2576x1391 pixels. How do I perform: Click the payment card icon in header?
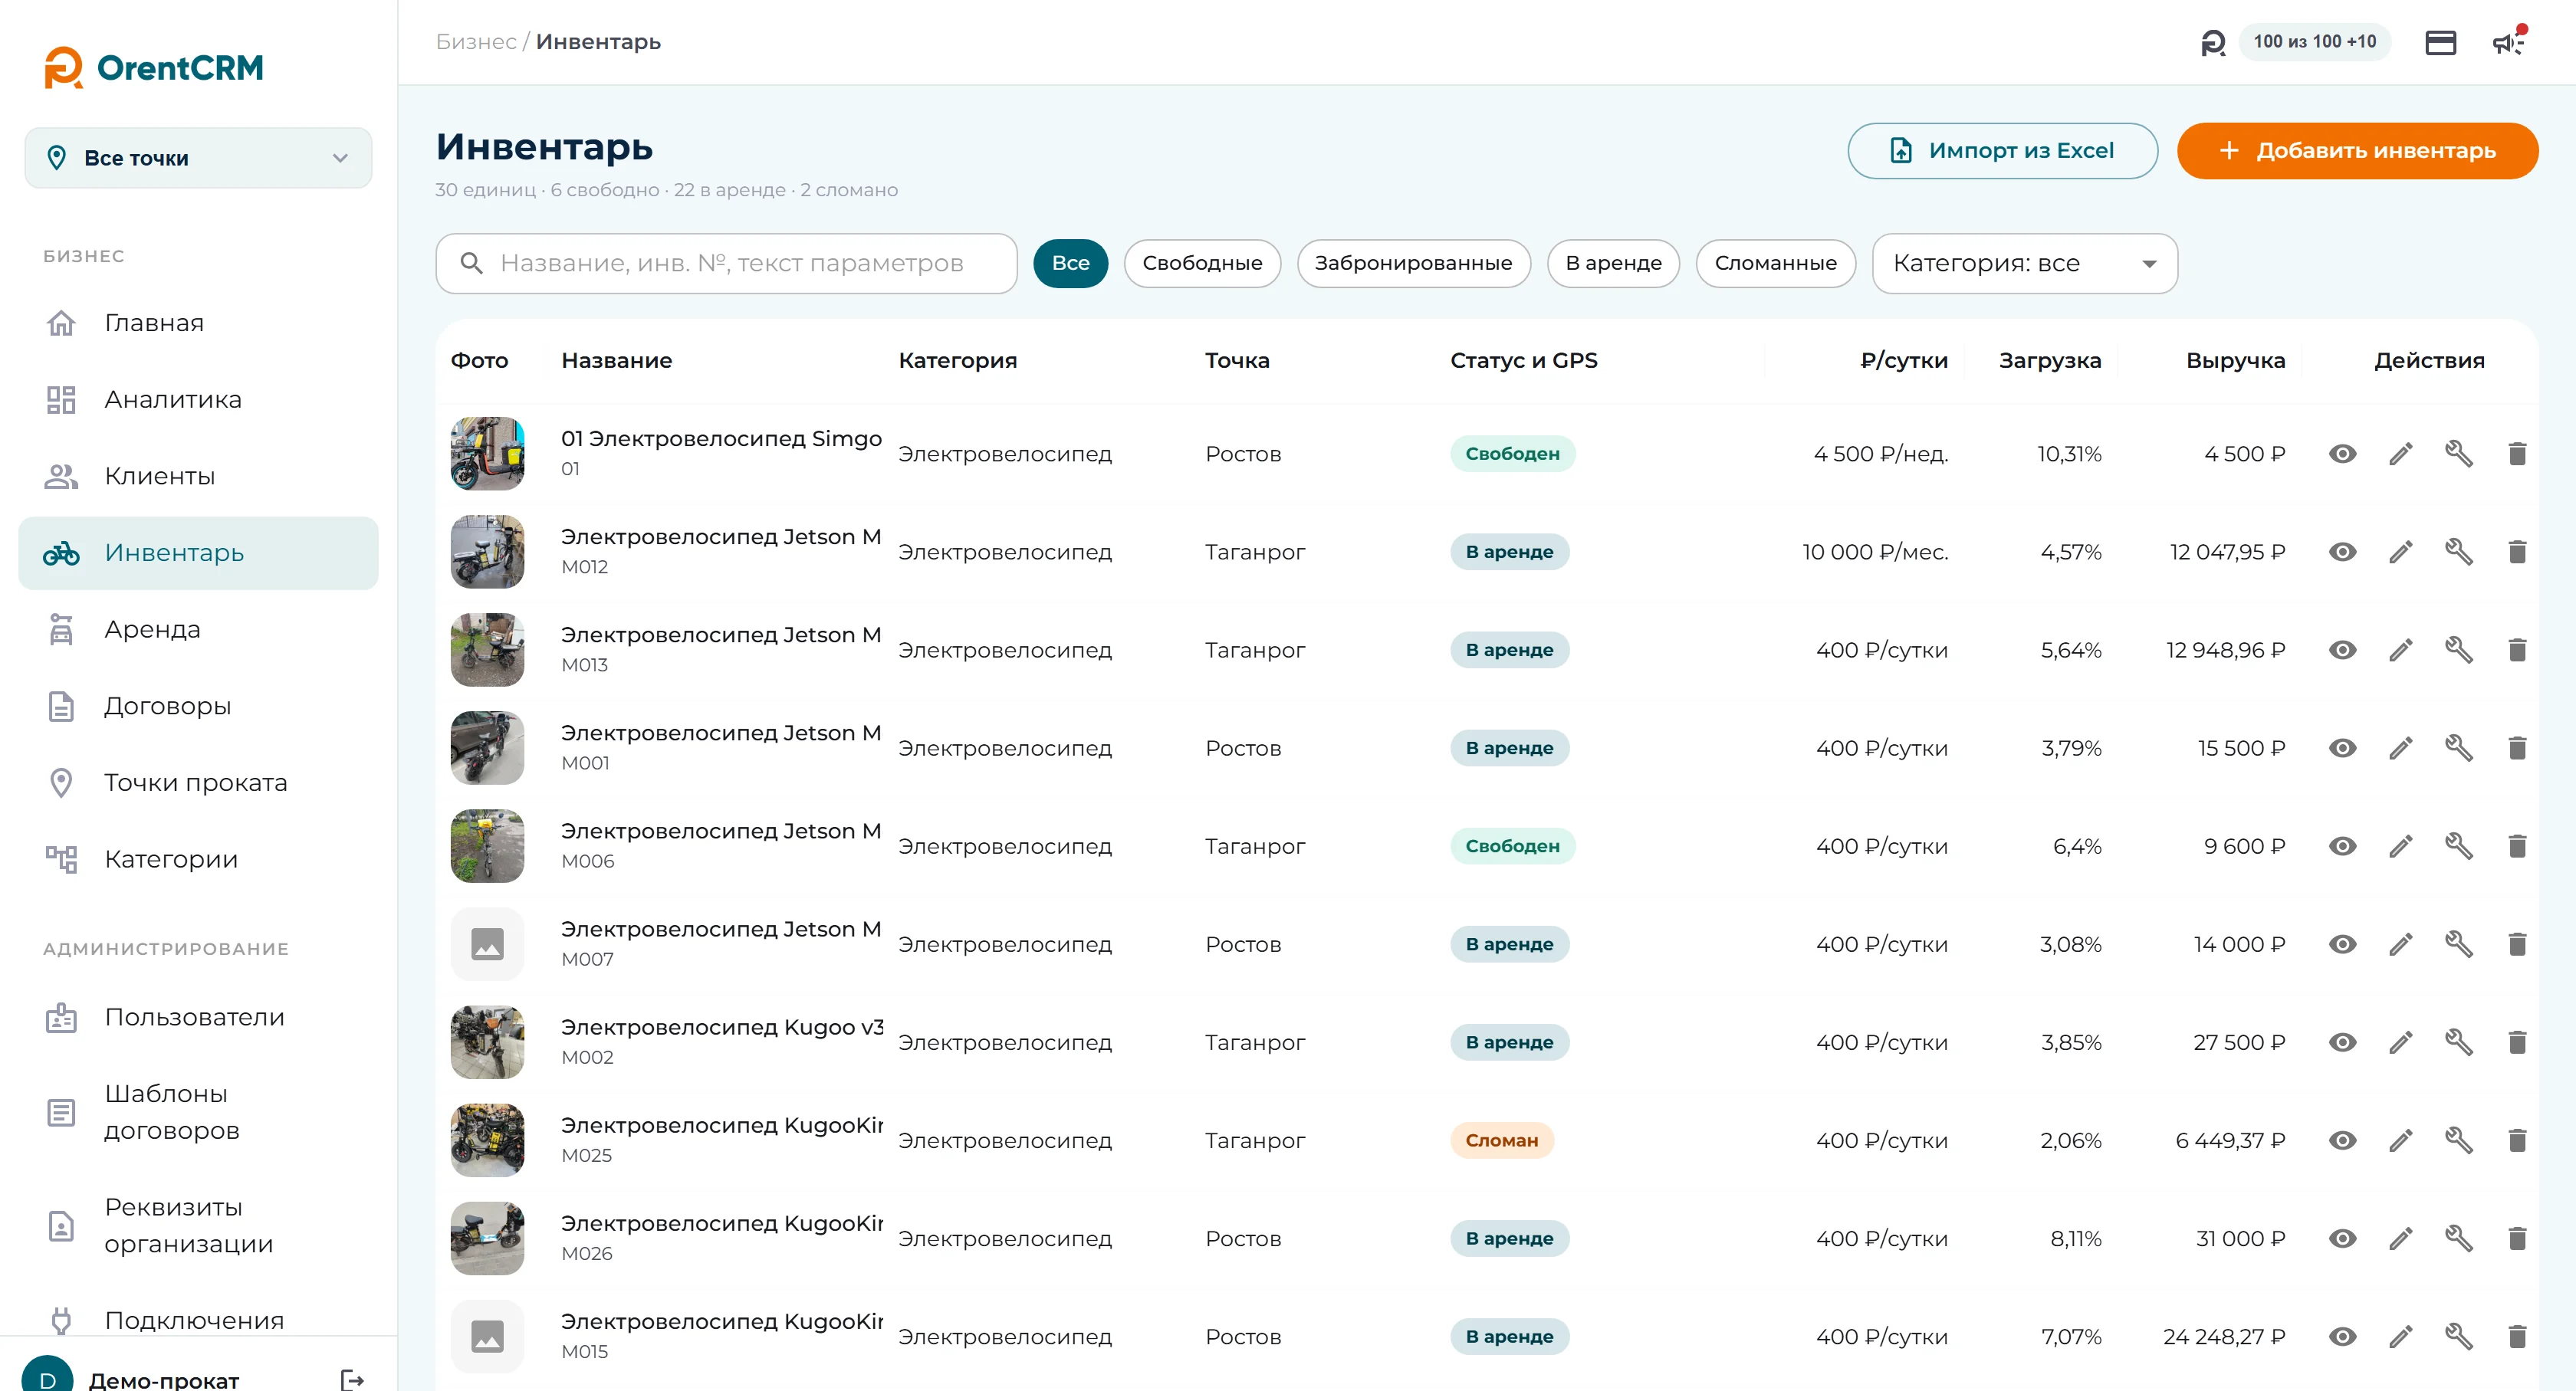2440,42
